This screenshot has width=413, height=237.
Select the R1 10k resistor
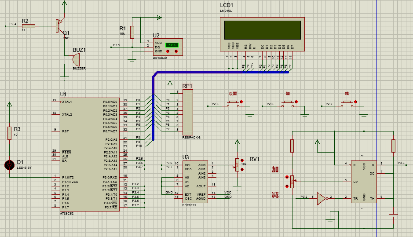132,32
